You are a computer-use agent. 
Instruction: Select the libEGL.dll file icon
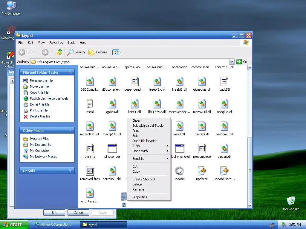tap(135, 104)
